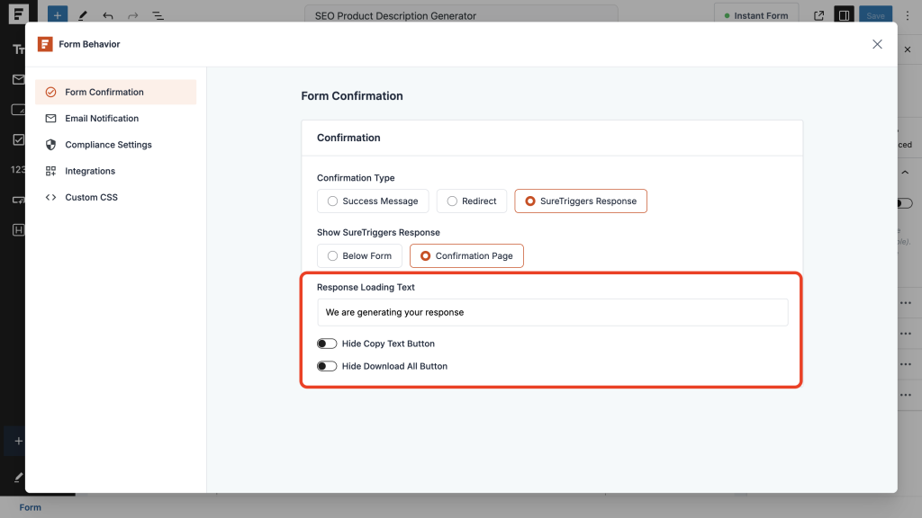Open a field's ellipsis options menu
Screen dimensions: 922x518
906,302
